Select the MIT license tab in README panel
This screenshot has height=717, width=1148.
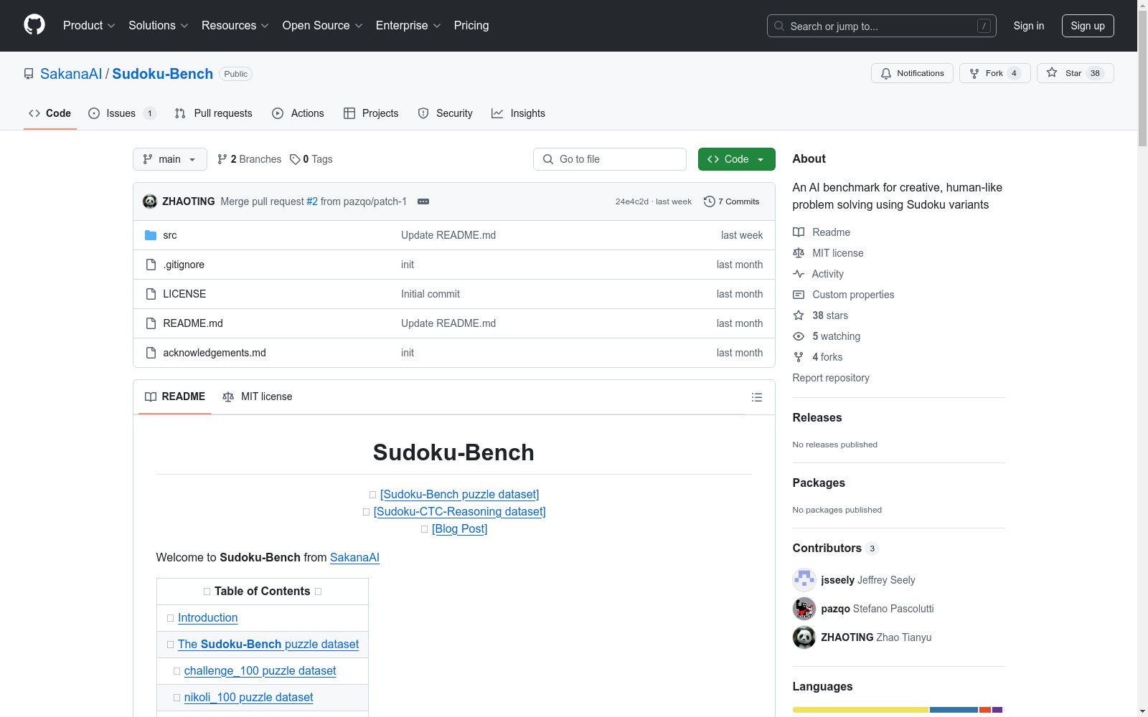(258, 397)
